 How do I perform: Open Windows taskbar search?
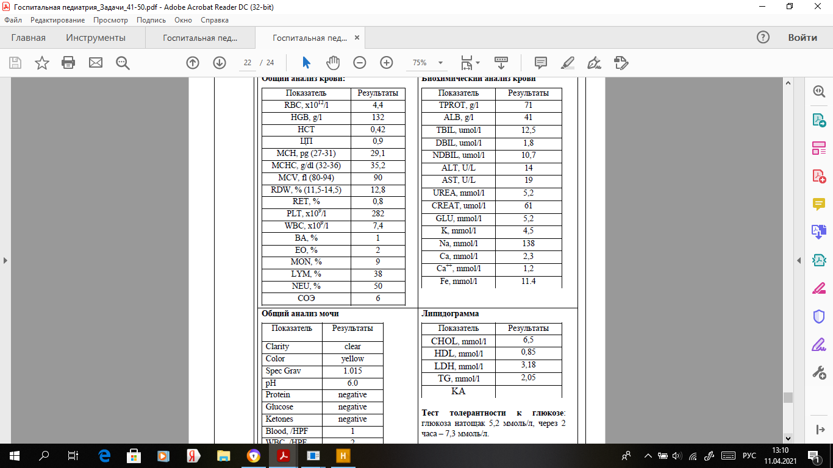[x=44, y=455]
